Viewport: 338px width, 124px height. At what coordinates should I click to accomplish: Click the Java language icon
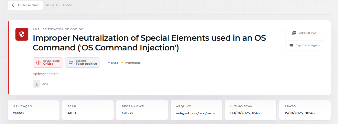coord(37,84)
